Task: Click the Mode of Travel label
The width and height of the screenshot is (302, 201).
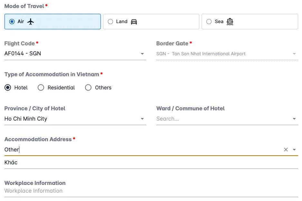Action: (x=24, y=6)
